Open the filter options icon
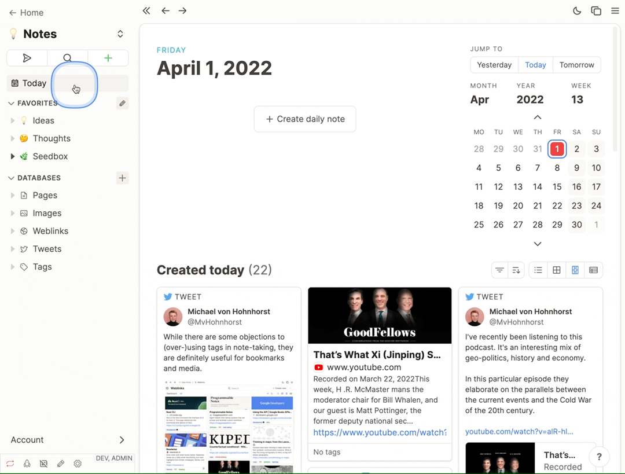Image resolution: width=625 pixels, height=474 pixels. click(x=499, y=270)
